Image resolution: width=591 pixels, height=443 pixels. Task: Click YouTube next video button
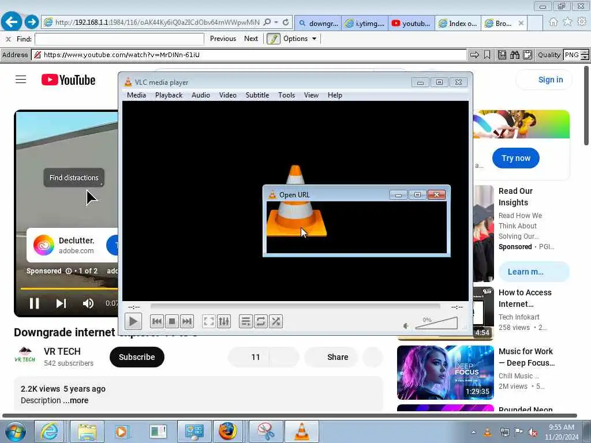pyautogui.click(x=61, y=303)
